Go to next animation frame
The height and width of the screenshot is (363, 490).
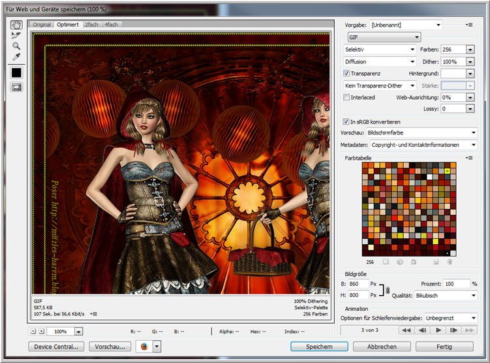pos(453,330)
